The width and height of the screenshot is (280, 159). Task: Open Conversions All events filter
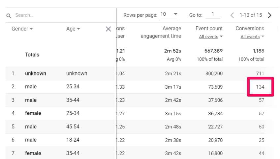pos(252,37)
